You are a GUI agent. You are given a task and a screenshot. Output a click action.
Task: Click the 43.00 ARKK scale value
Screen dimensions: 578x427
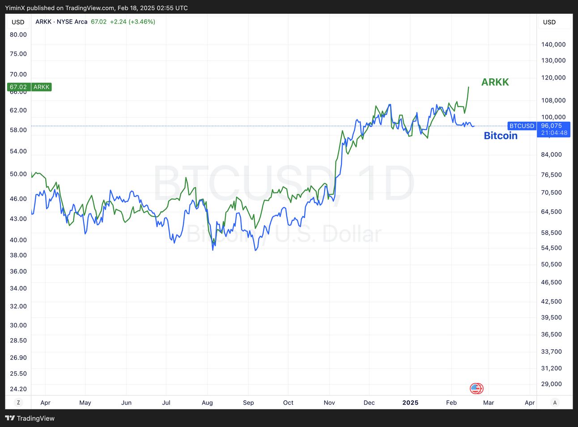pos(18,218)
